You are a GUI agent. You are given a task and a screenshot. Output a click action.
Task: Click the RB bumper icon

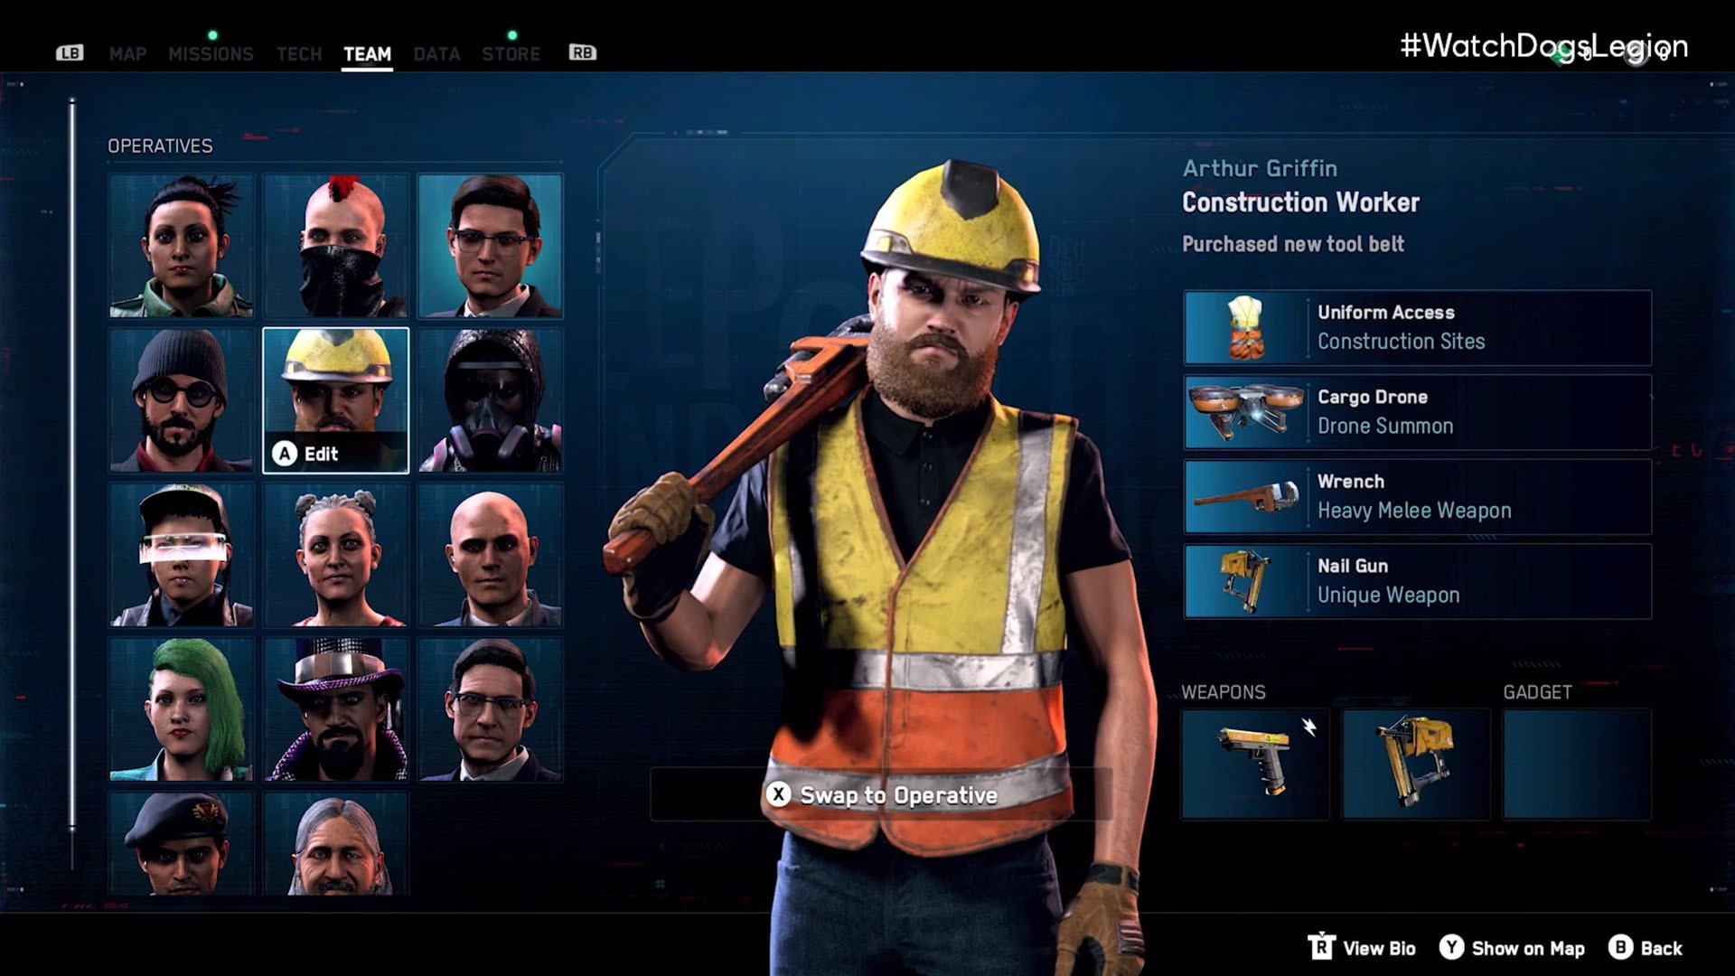tap(582, 52)
